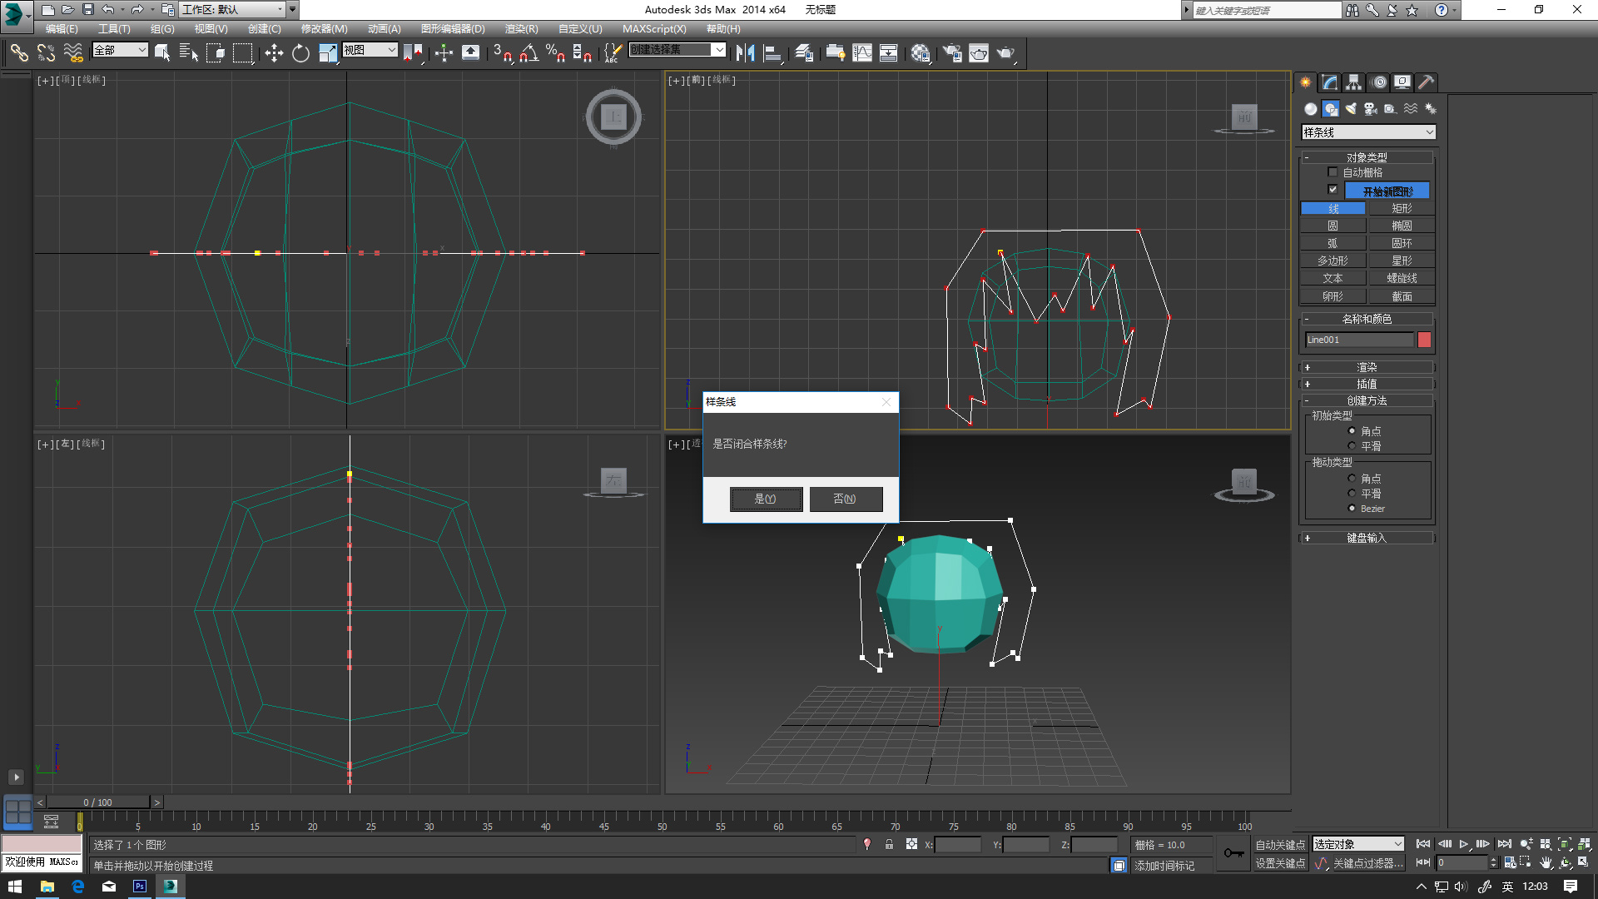Click the Play Animation button

[1464, 844]
